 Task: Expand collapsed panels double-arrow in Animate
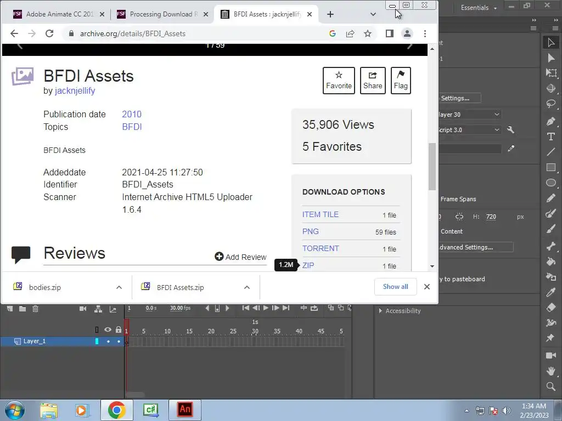click(x=534, y=20)
